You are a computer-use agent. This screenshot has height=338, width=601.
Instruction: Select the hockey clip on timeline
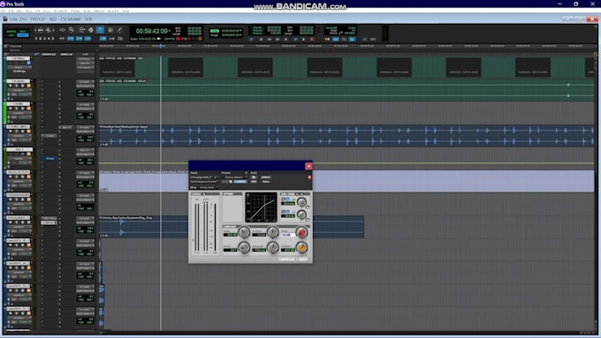point(232,227)
